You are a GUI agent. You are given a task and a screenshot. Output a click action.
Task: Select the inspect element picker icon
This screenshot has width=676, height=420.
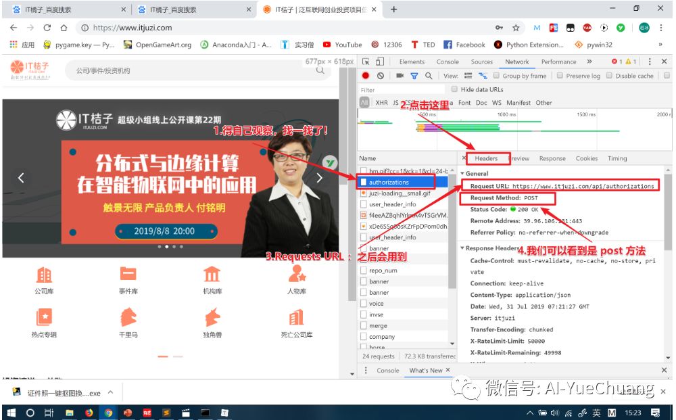(x=366, y=62)
